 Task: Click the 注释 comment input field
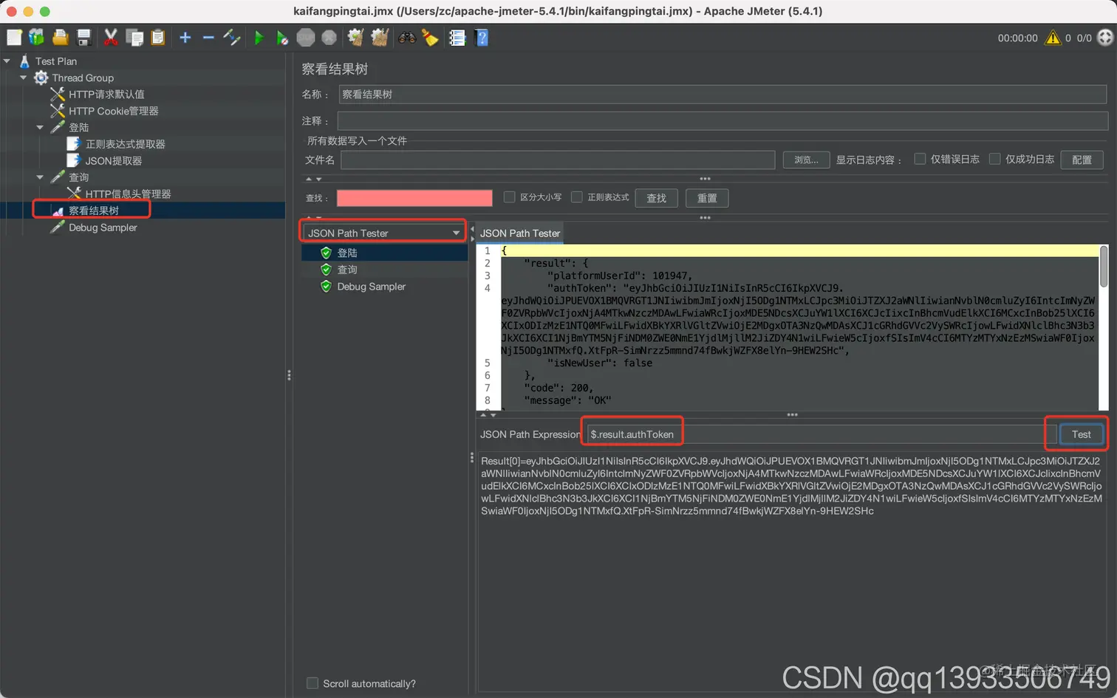pos(723,120)
